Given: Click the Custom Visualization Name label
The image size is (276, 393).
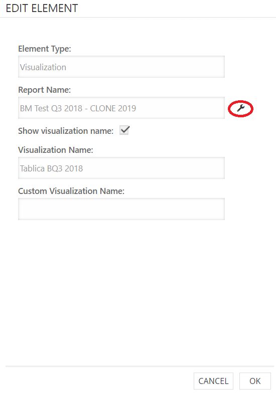Looking at the screenshot, I should point(71,191).
